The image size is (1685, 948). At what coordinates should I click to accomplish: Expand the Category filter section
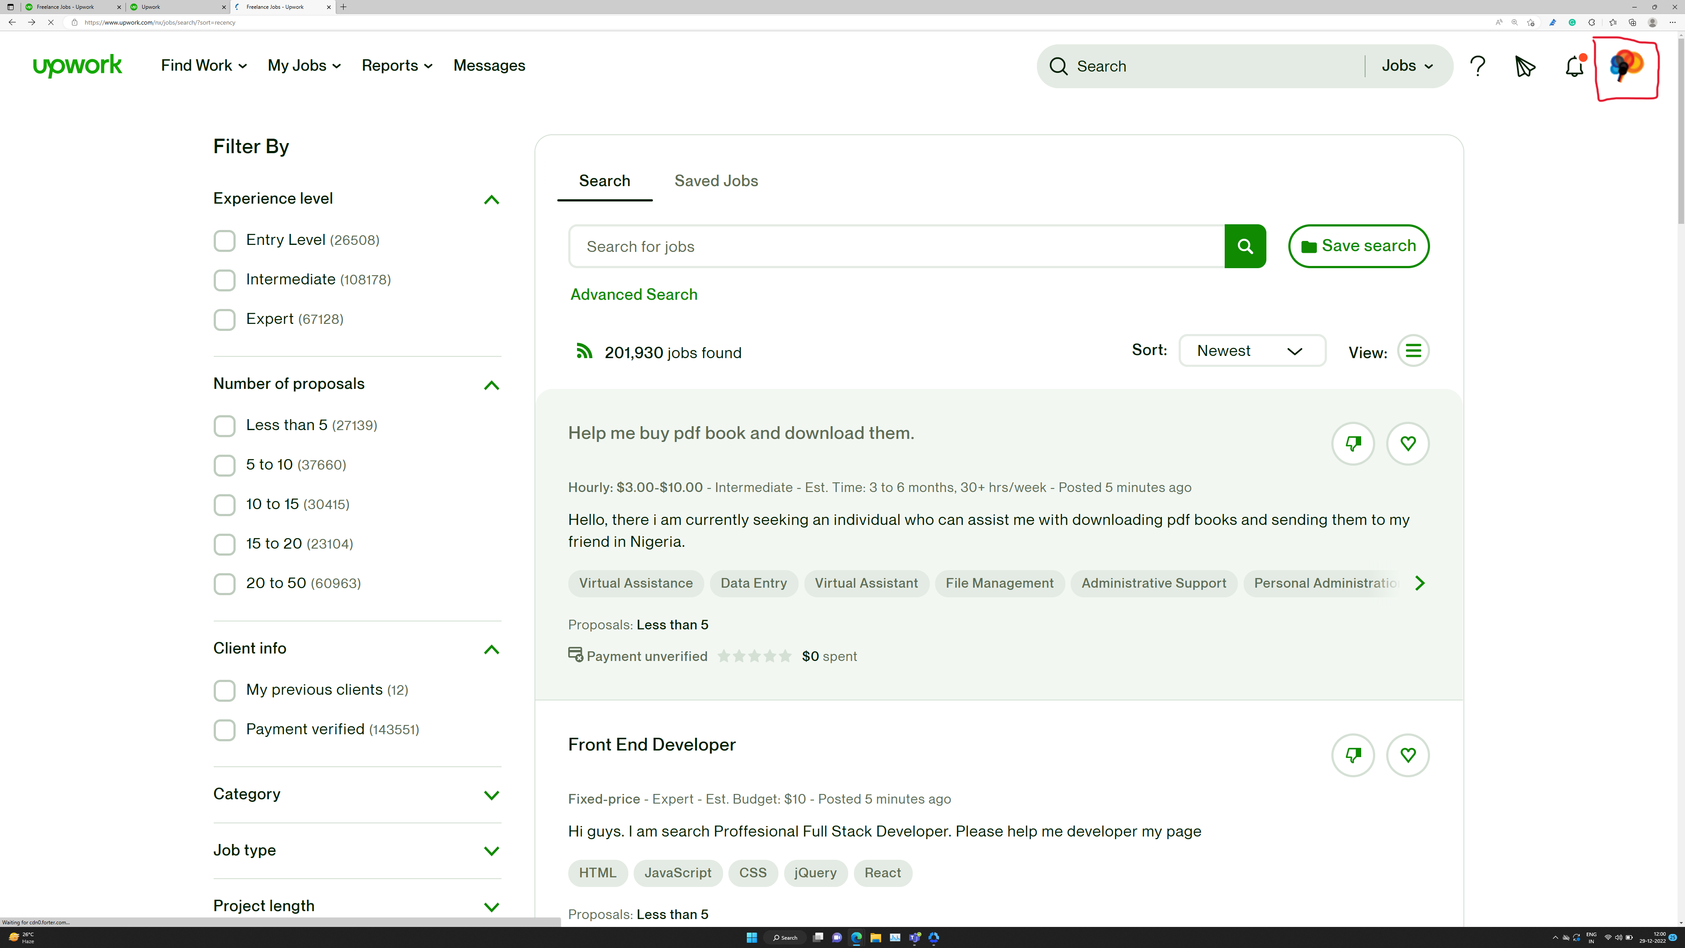(x=491, y=795)
